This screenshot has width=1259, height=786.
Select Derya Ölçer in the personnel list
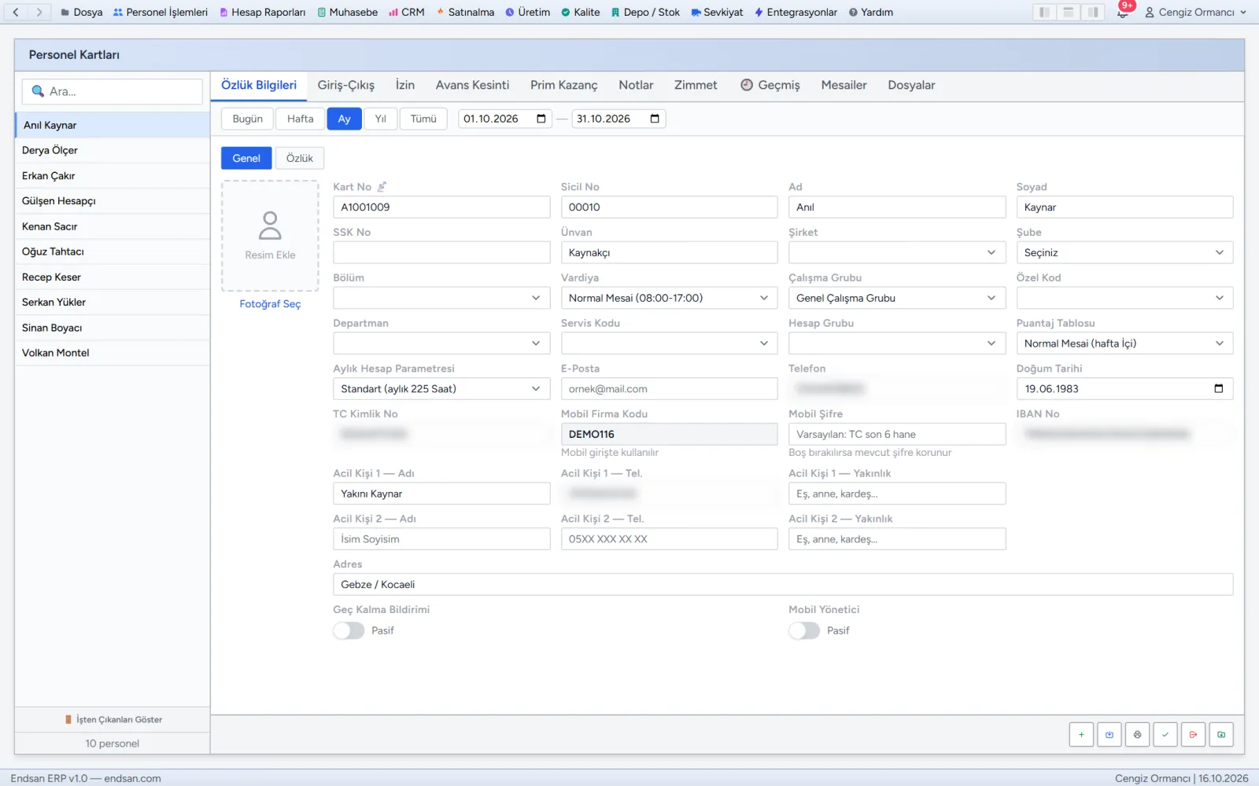(x=112, y=150)
